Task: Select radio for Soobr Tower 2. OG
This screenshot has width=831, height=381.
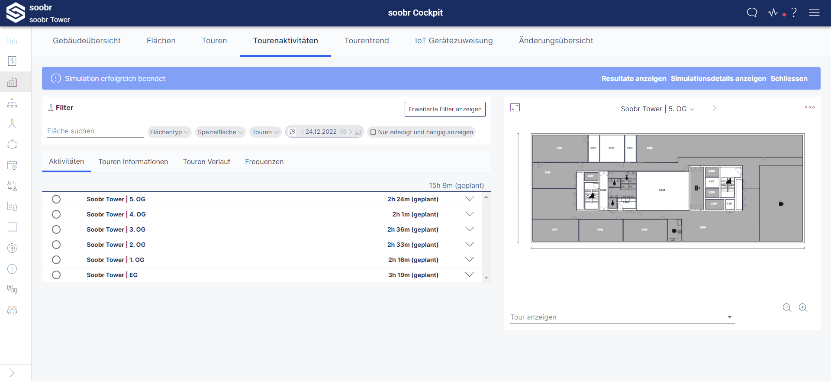Action: tap(56, 245)
